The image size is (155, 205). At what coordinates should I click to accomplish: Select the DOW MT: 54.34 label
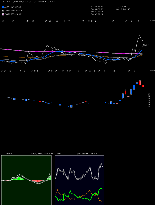pyautogui.click(x=13, y=11)
